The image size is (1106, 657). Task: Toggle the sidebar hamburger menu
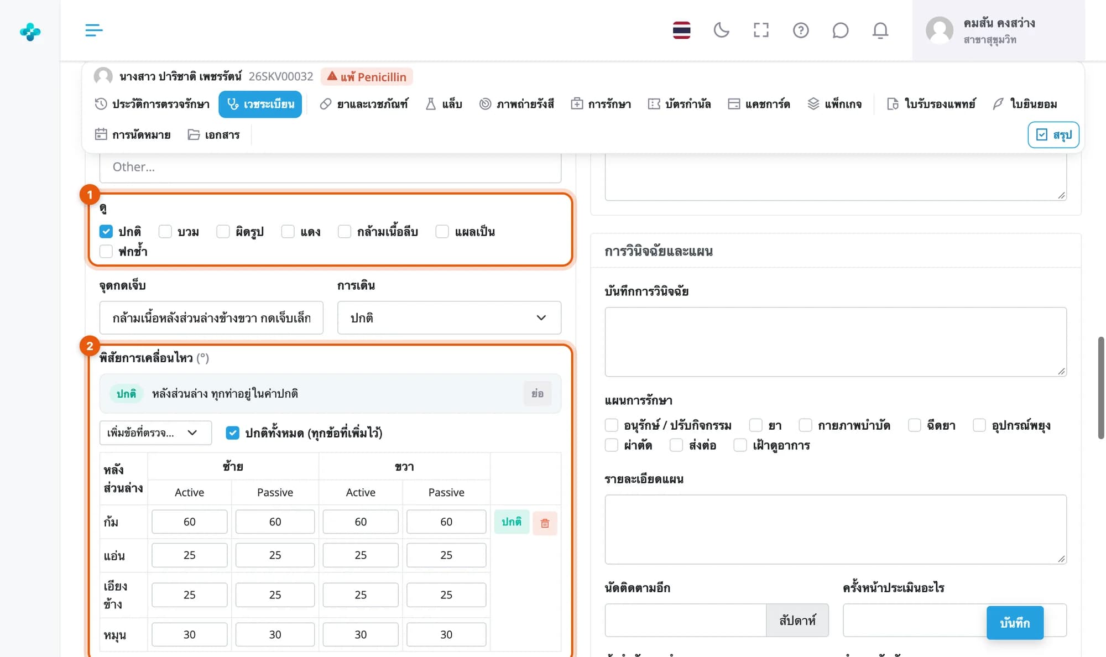tap(94, 30)
